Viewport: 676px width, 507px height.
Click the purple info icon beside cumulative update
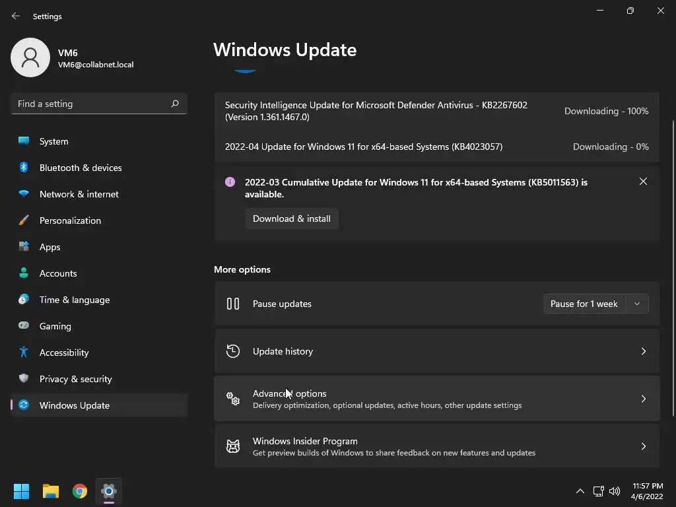point(230,182)
